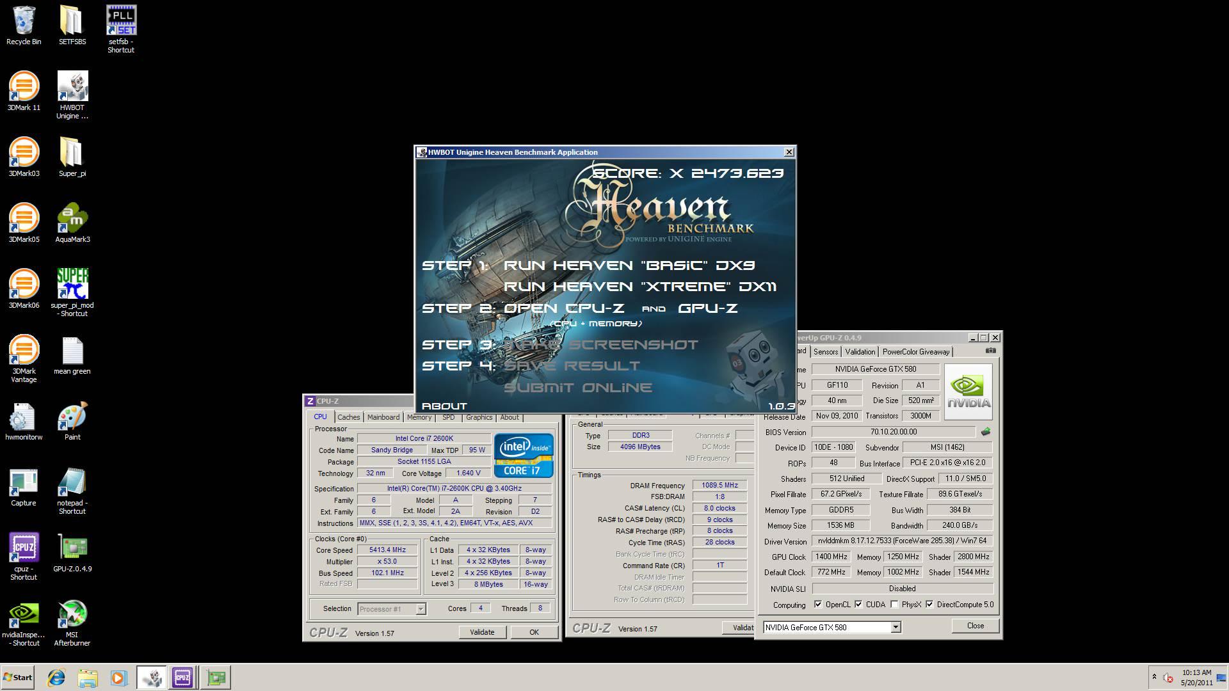
Task: Open the Super_pi folder icon
Action: tap(72, 157)
